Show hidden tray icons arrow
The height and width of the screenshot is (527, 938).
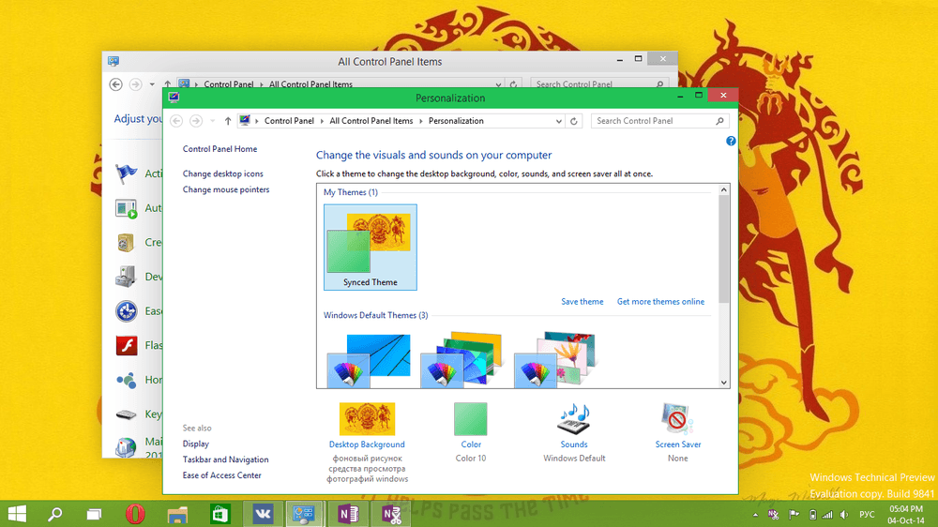tap(755, 515)
